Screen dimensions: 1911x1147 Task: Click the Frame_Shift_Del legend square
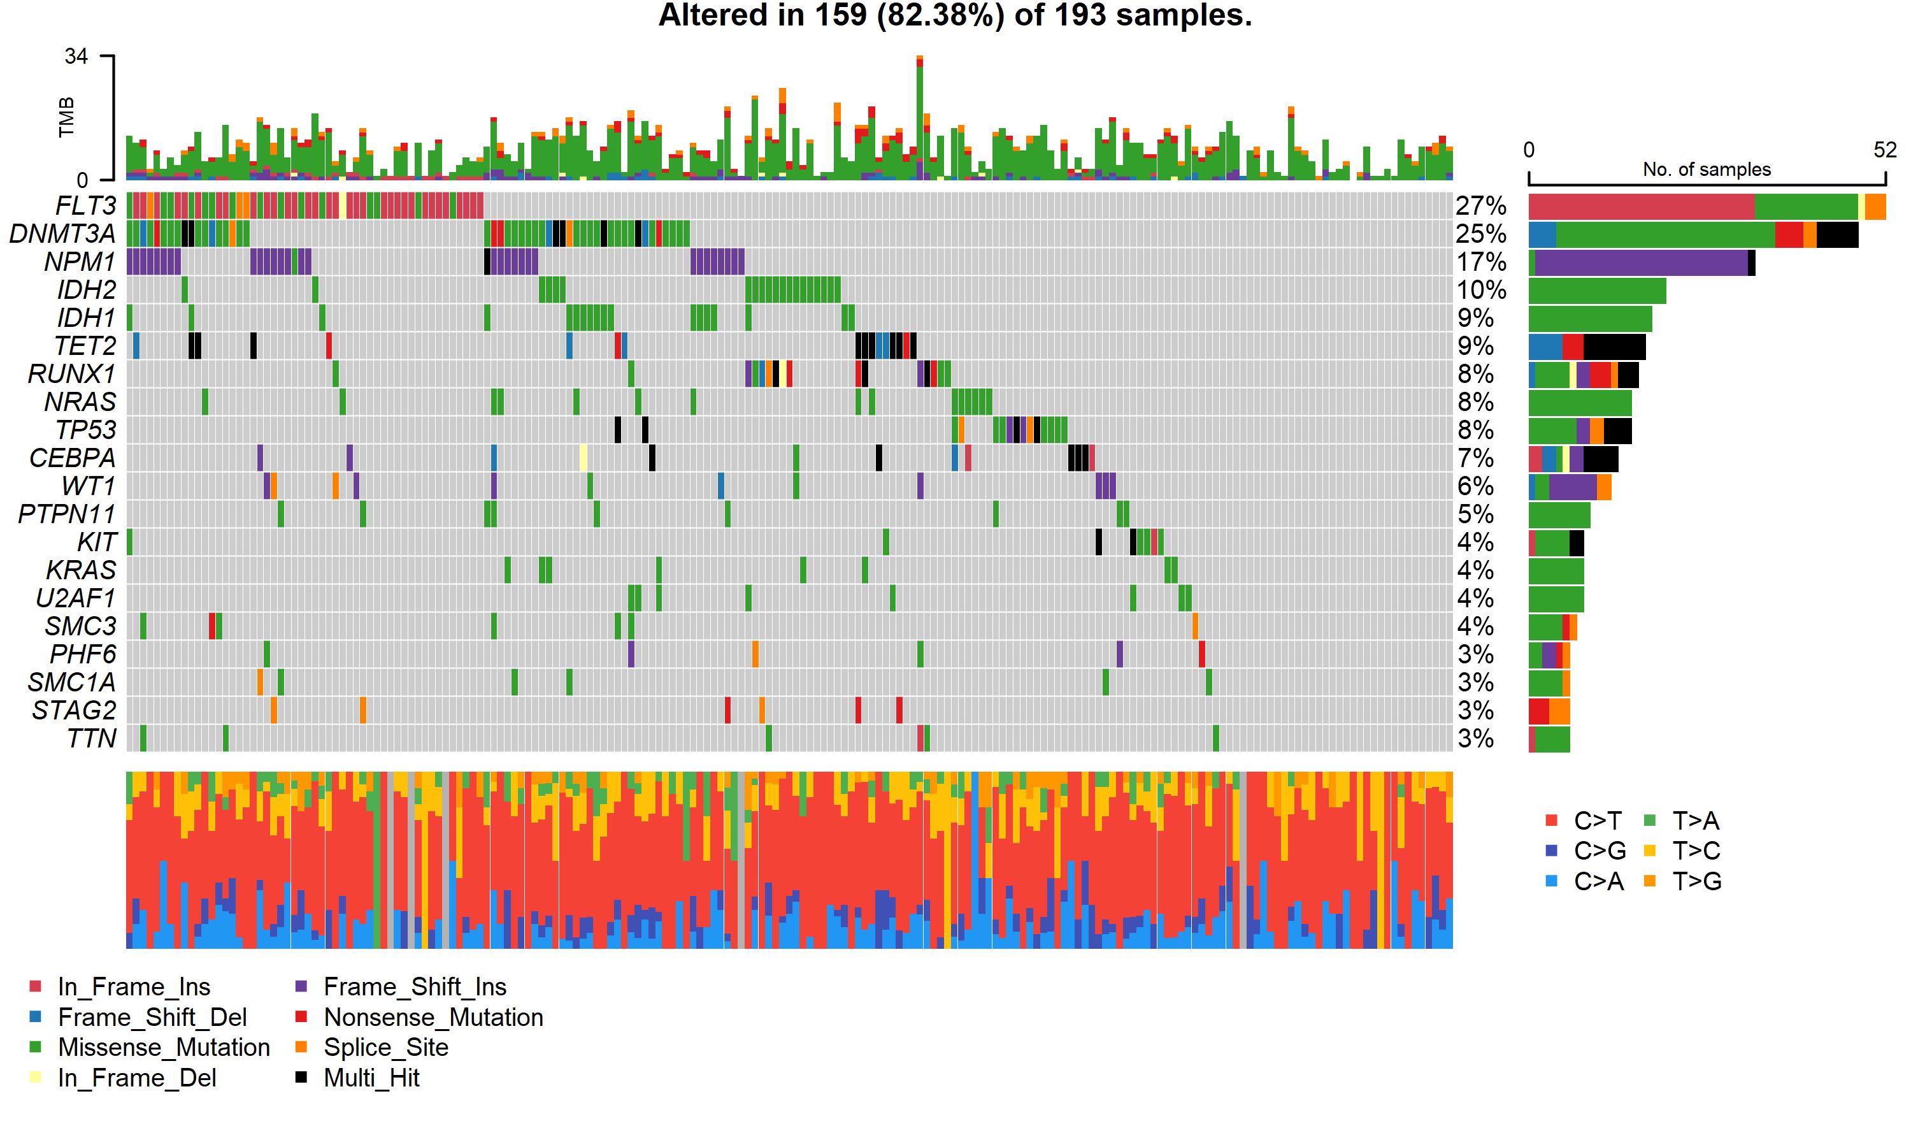click(x=35, y=1016)
